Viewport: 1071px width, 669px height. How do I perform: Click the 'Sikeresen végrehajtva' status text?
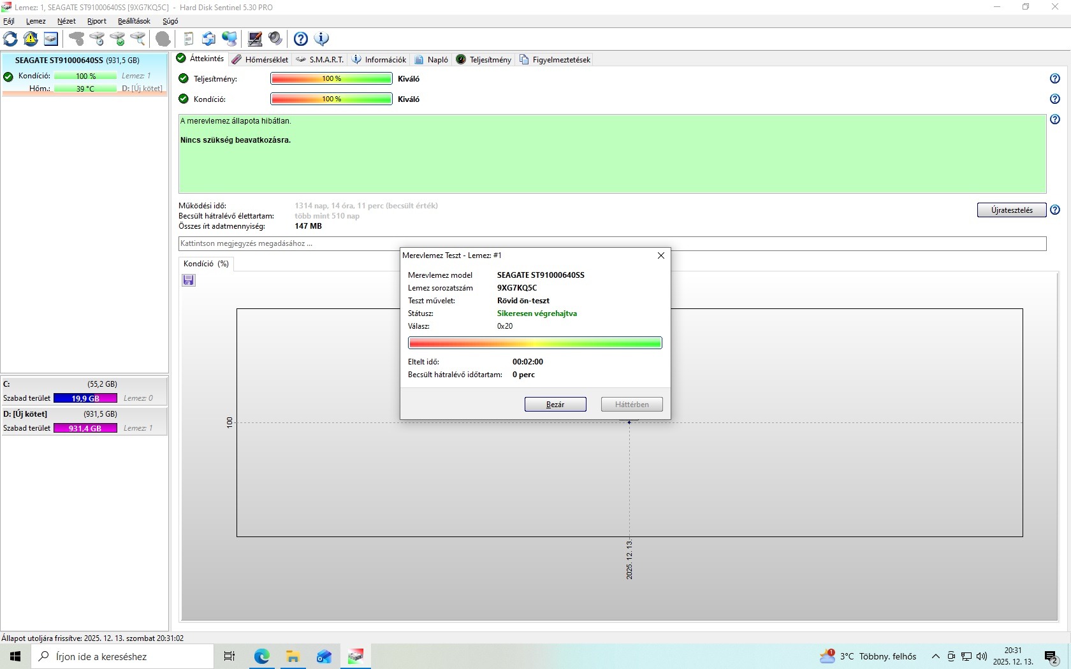(x=537, y=313)
